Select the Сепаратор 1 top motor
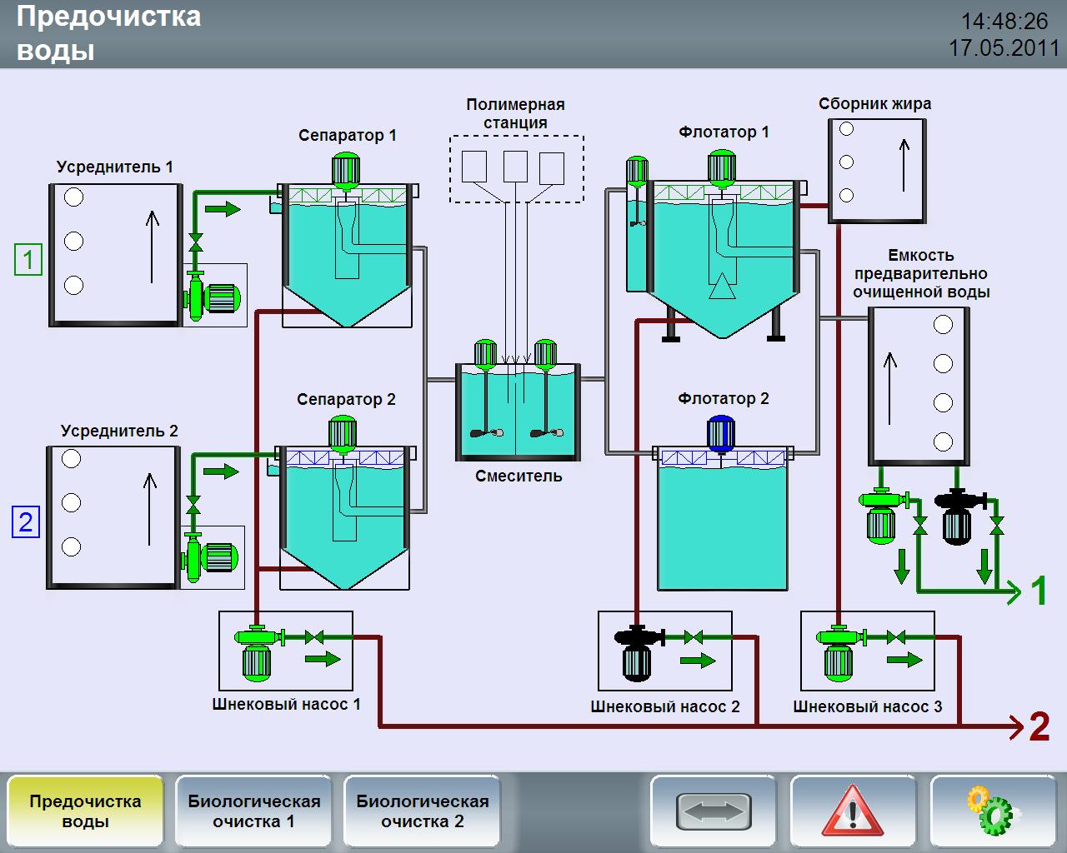This screenshot has height=853, width=1067. click(345, 171)
